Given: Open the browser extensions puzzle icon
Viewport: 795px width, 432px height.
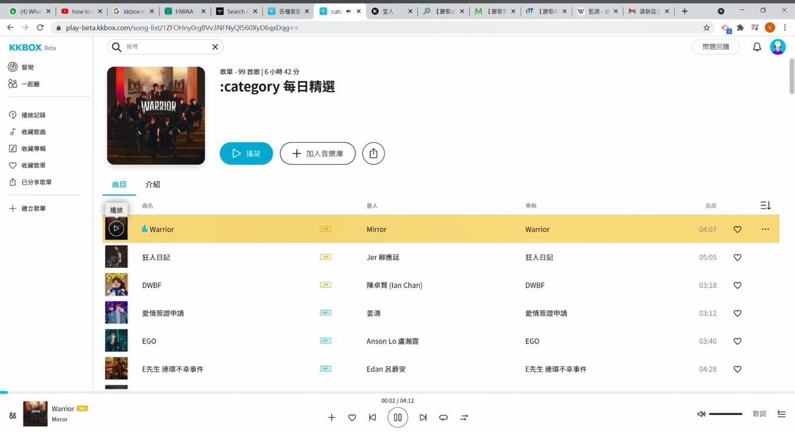Looking at the screenshot, I should 740,28.
